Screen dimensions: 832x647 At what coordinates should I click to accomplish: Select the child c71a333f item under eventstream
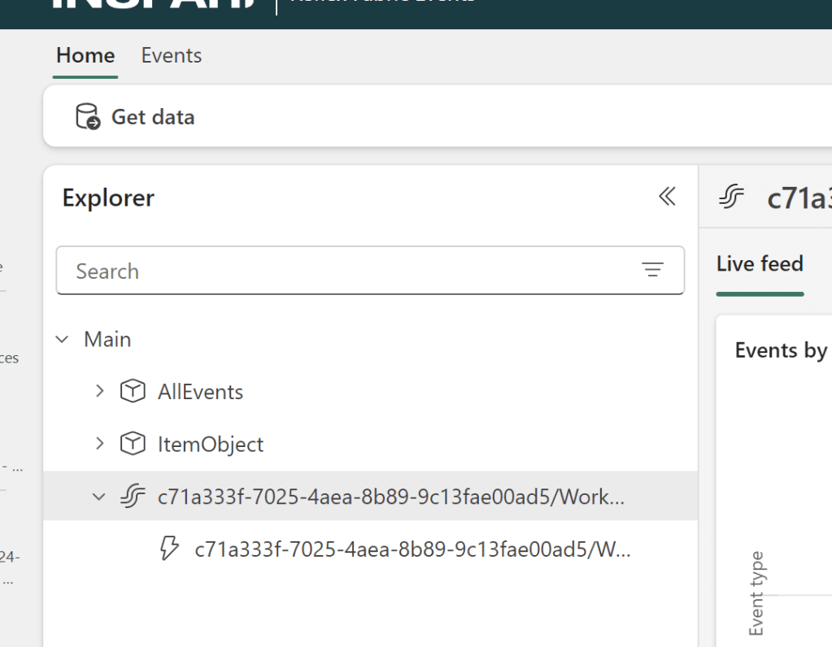(412, 549)
